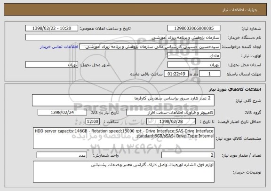271x191 pixels.
Task: Click the label تاریخ و ساعت اعلان عمومی
Action: coord(105,29)
